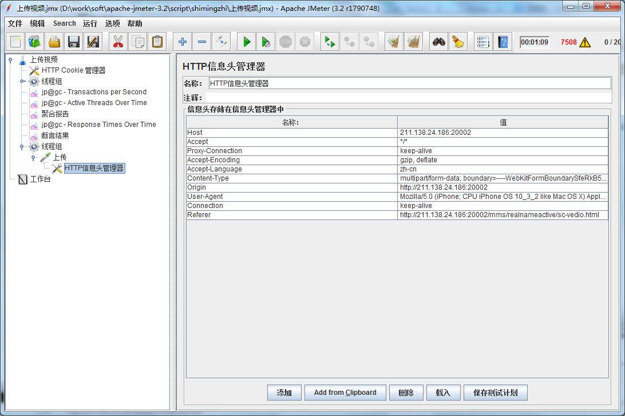The height and width of the screenshot is (416, 625).
Task: Click the Expand All plus icon
Action: (183, 42)
